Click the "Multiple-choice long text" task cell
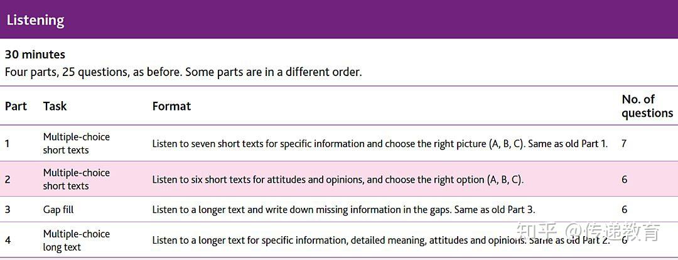Screen dimensions: 678x260 76,240
